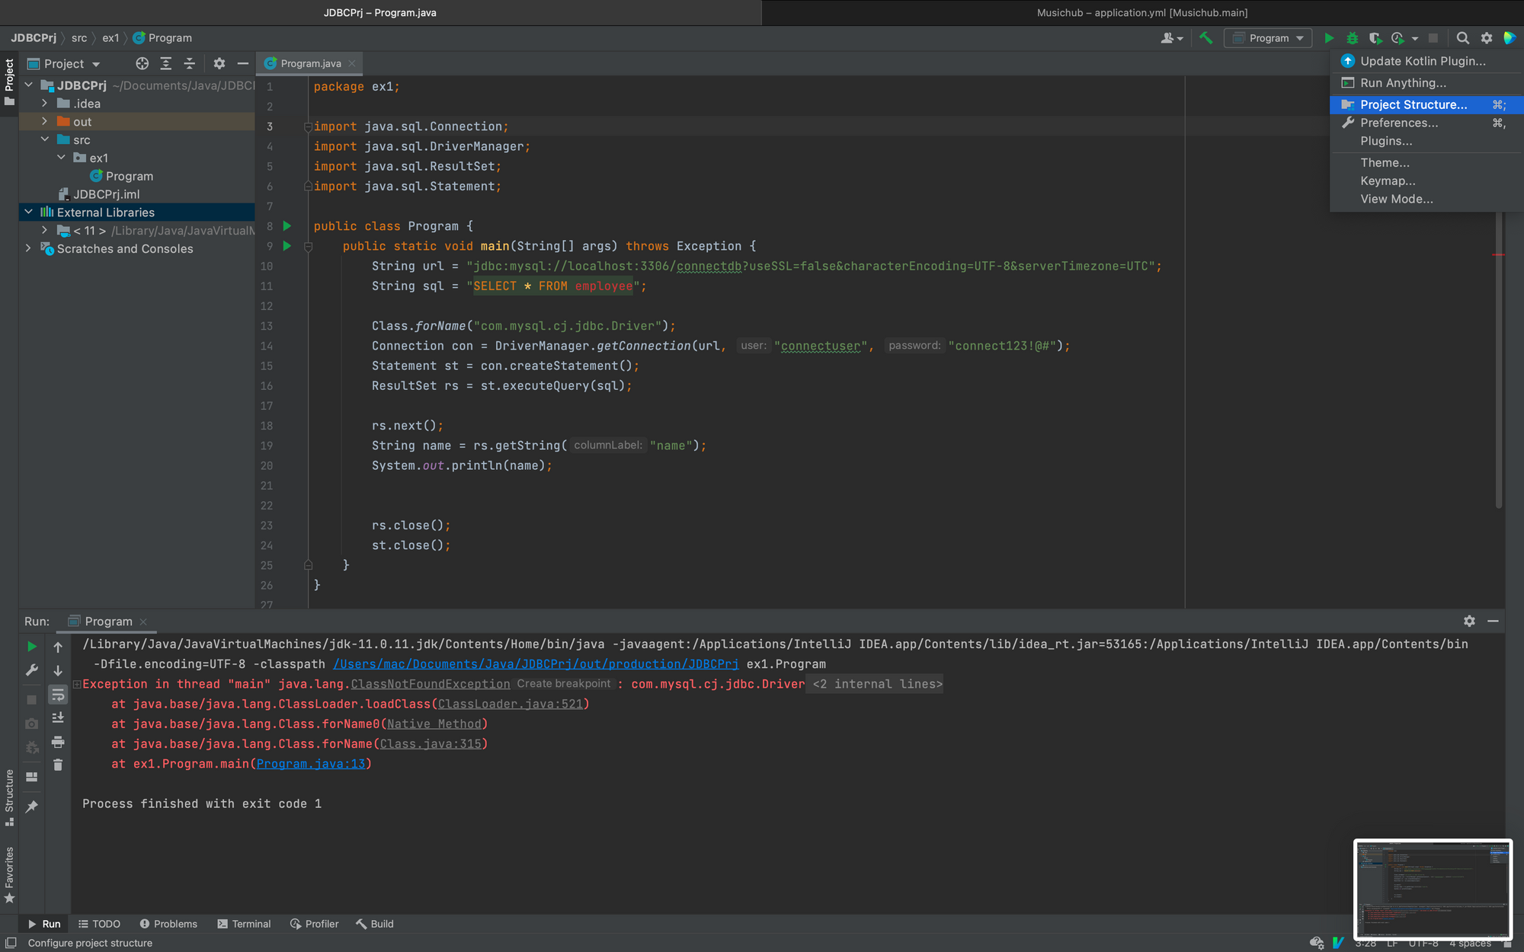Click the ClassLoader.java:521 link
The image size is (1524, 952).
(510, 704)
